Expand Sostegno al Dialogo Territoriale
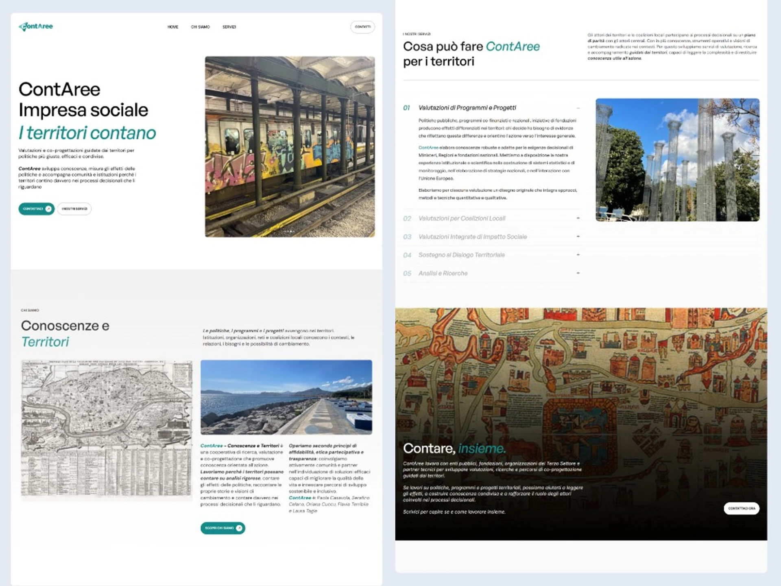This screenshot has height=586, width=781. [x=578, y=255]
